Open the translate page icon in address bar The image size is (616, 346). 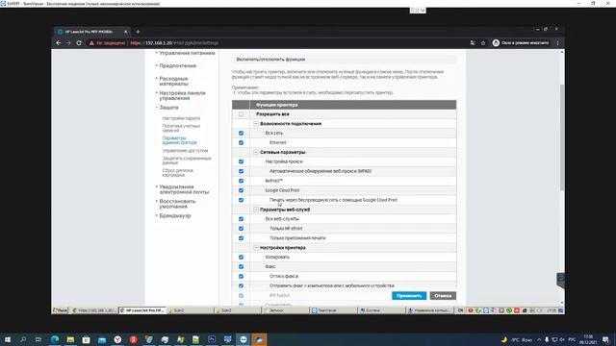[x=473, y=42]
